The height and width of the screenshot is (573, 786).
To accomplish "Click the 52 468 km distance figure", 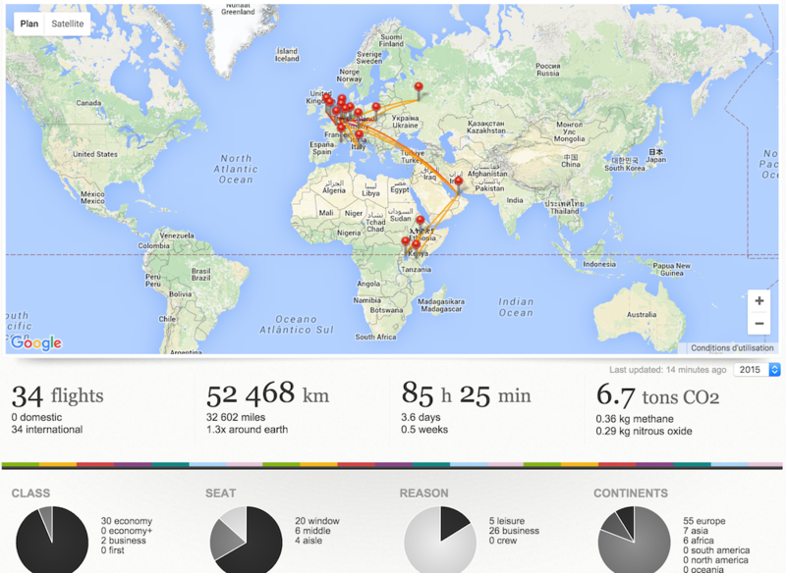I will (267, 393).
